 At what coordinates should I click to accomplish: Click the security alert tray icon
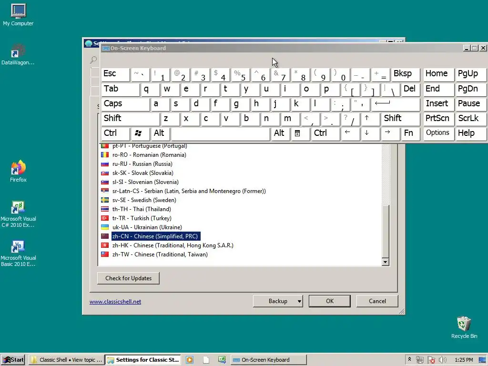[x=431, y=360]
